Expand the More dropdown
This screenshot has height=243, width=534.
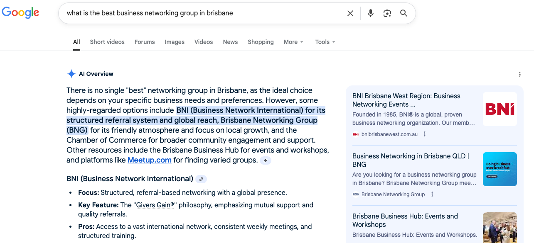point(293,42)
